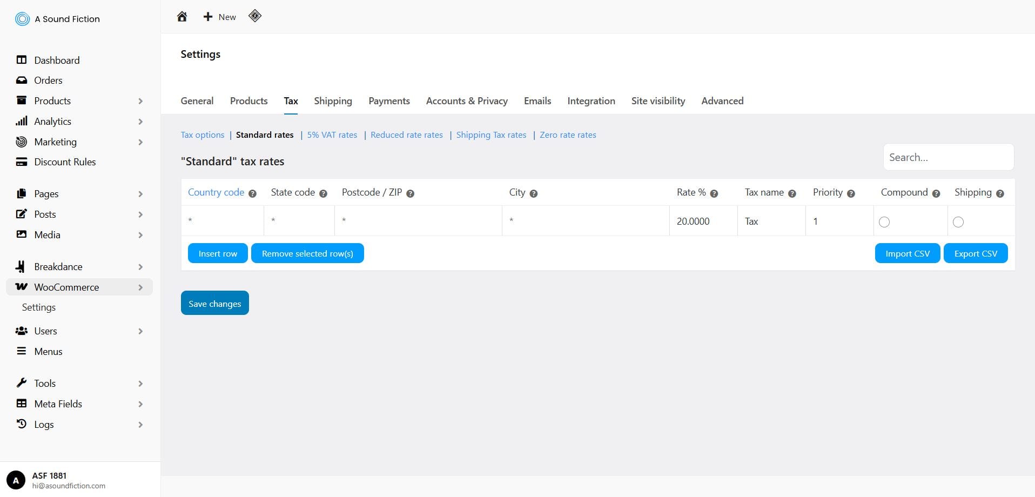Click the WooCommerce W icon
The image size is (1035, 497).
[x=21, y=287]
